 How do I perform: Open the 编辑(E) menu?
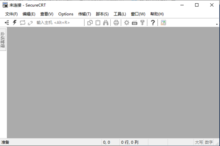pos(29,14)
